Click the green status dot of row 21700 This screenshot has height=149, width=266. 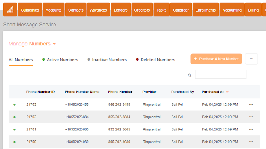pyautogui.click(x=15, y=142)
